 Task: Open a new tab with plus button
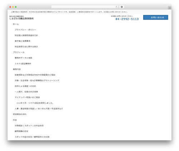click(x=170, y=8)
